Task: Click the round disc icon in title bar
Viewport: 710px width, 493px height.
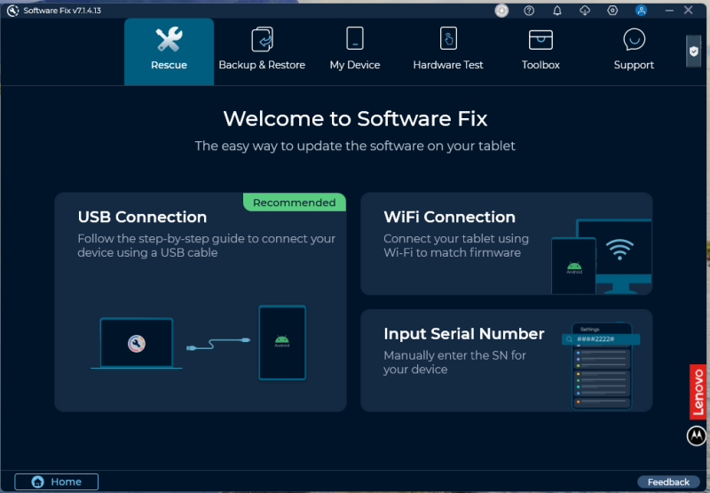Action: 501,11
